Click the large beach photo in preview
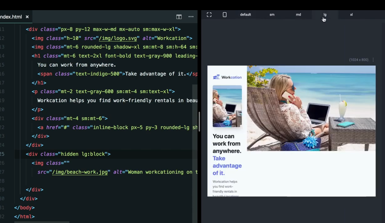Screen dimensions: 385x223 click(x=311, y=108)
